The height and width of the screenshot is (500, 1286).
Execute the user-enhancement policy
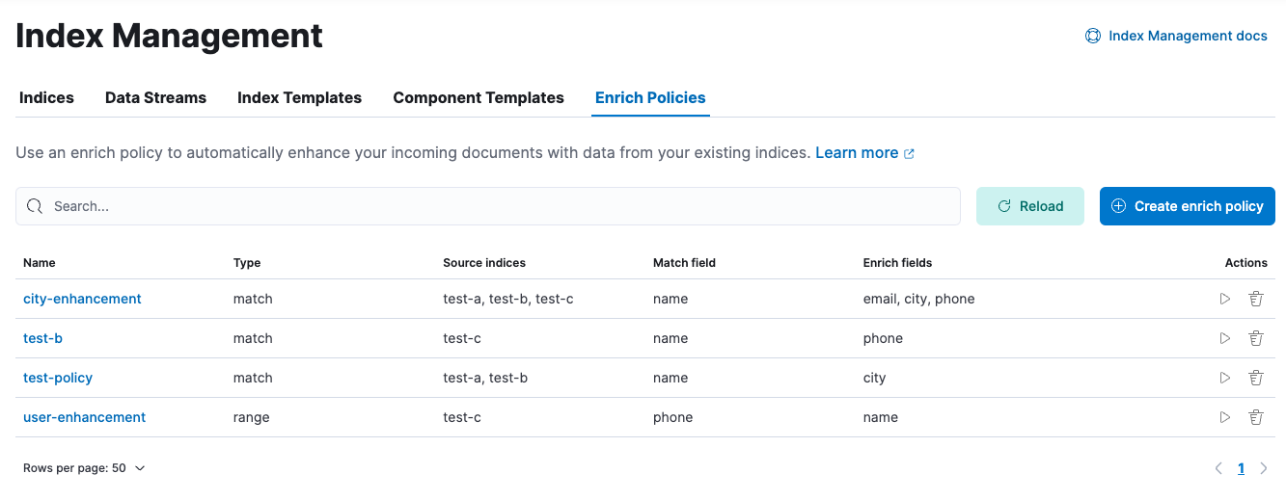[1225, 417]
